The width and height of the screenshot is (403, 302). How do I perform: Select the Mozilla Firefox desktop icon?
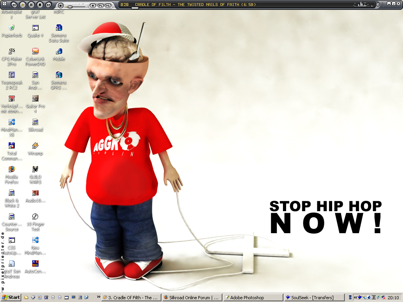pyautogui.click(x=12, y=173)
